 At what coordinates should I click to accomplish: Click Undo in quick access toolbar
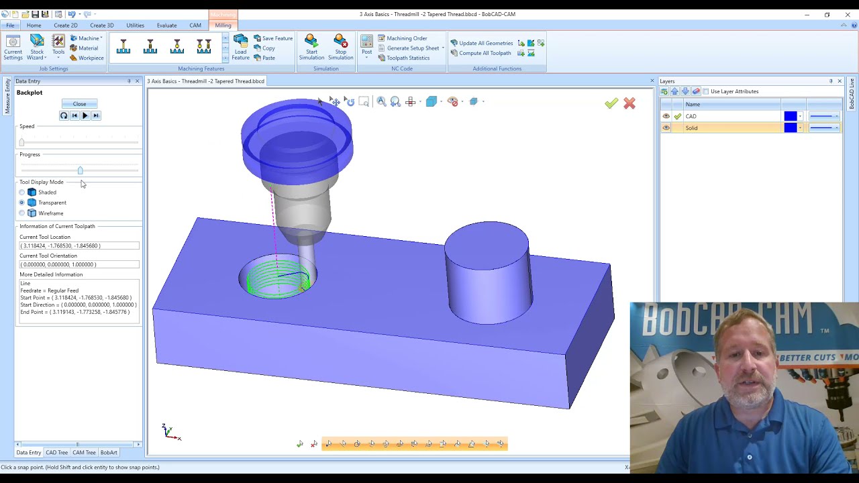tap(71, 14)
